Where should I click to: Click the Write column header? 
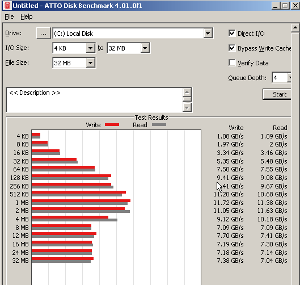pos(236,128)
